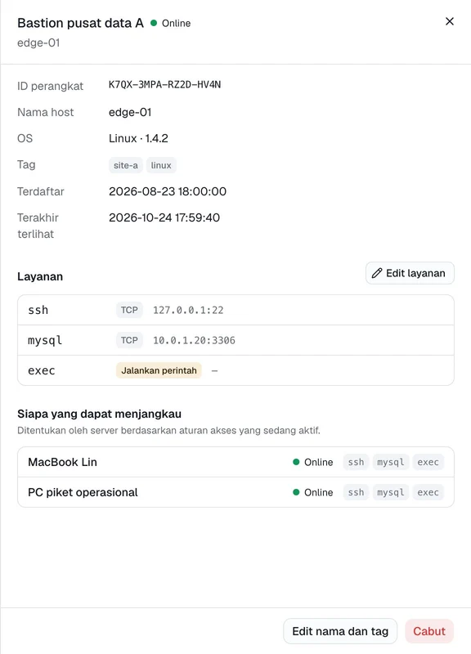The image size is (471, 654).
Task: Click the TCP badge in mysql row
Action: point(129,340)
